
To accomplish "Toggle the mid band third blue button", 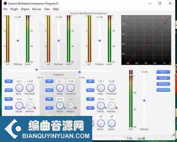I will pyautogui.click(x=49, y=99).
